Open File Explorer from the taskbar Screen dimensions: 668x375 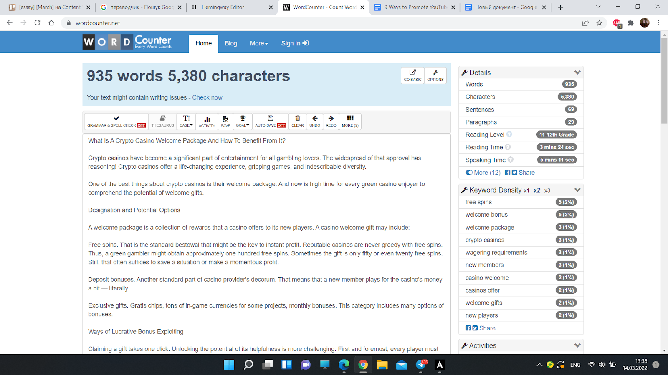click(x=382, y=365)
